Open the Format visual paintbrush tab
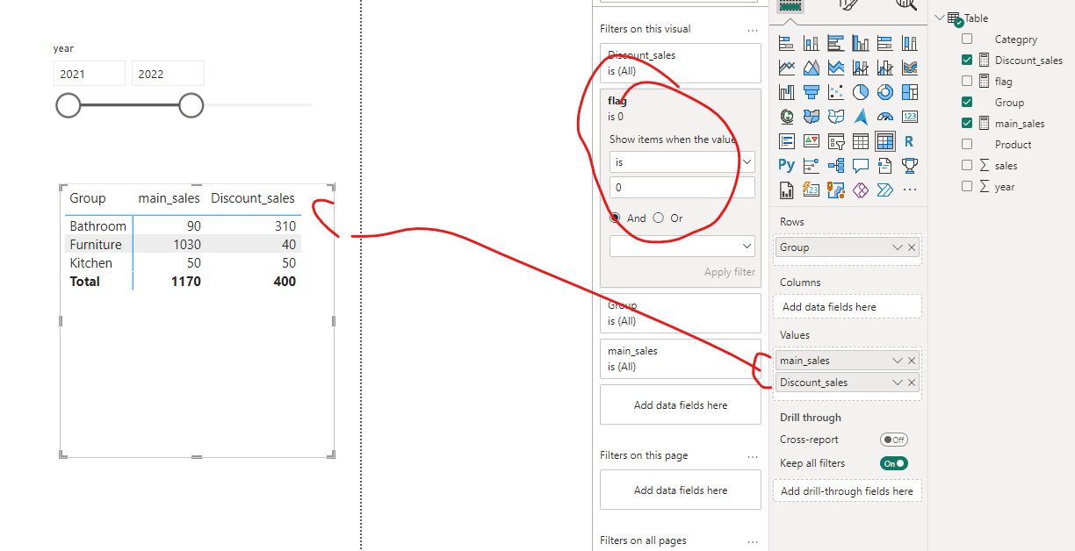This screenshot has width=1075, height=551. [848, 4]
